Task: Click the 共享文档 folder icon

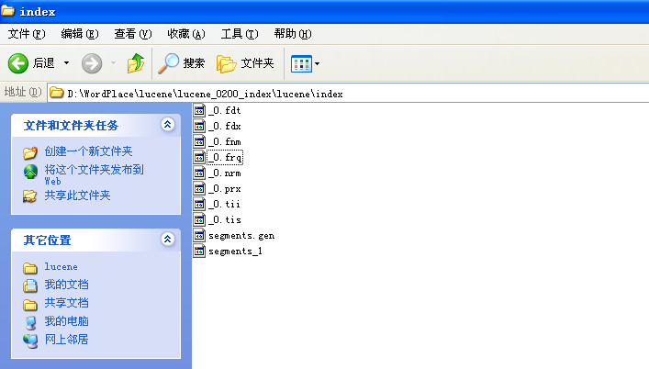Action: (x=29, y=305)
